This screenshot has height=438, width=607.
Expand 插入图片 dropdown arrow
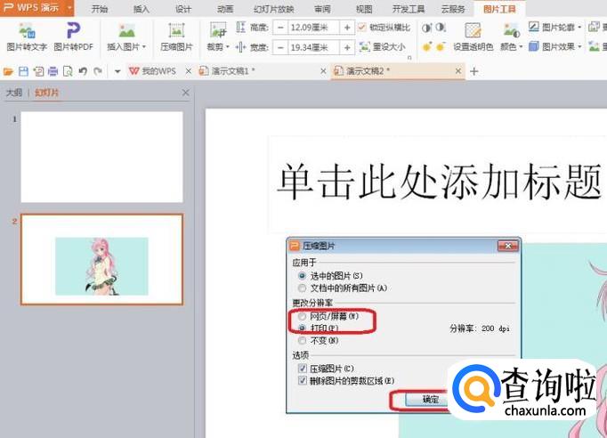[x=144, y=47]
